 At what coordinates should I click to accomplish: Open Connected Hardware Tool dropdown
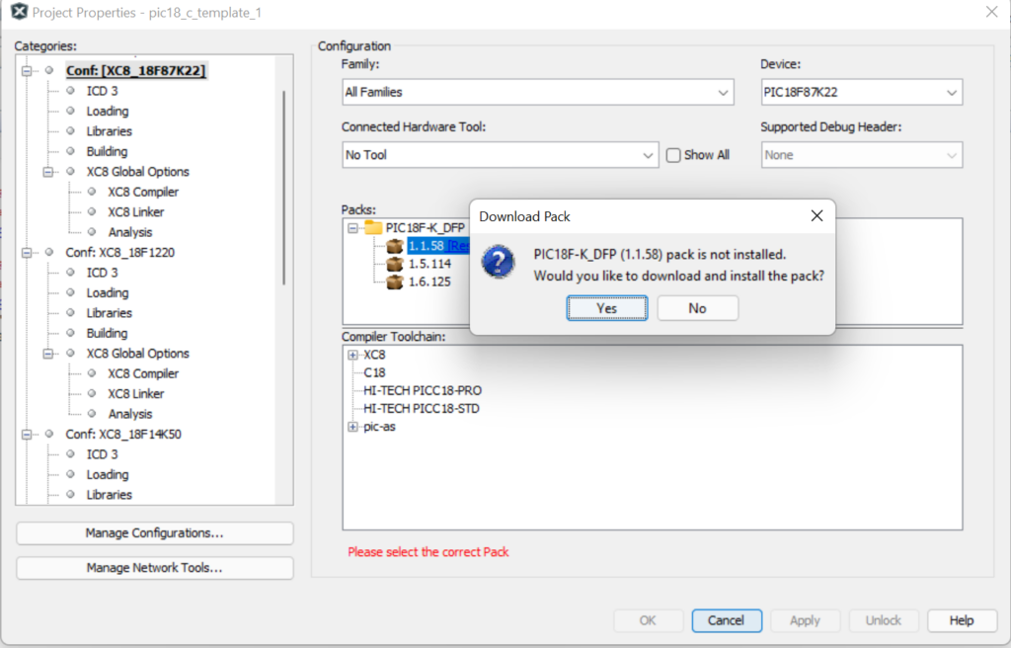[x=500, y=155]
